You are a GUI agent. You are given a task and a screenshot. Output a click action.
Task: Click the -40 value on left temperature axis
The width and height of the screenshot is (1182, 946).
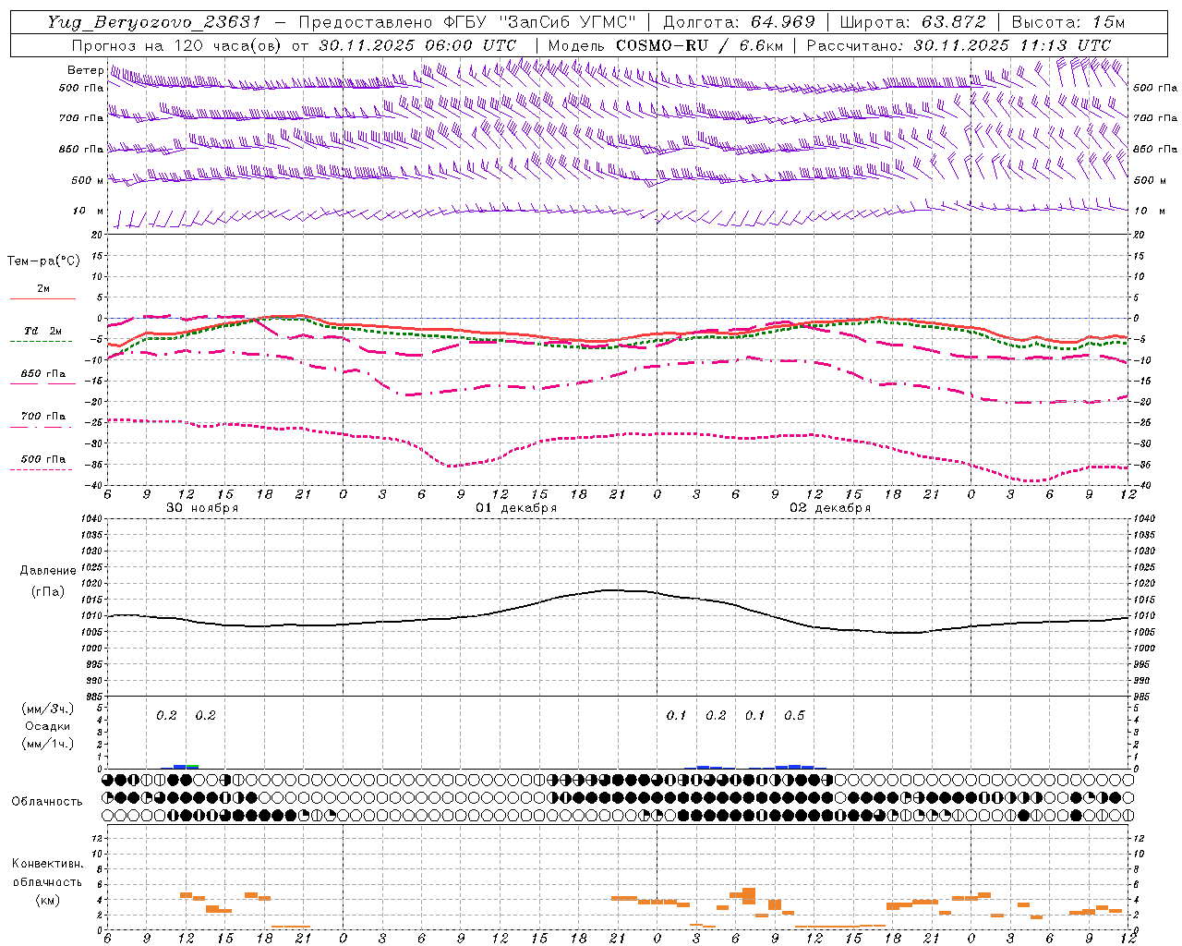point(95,486)
